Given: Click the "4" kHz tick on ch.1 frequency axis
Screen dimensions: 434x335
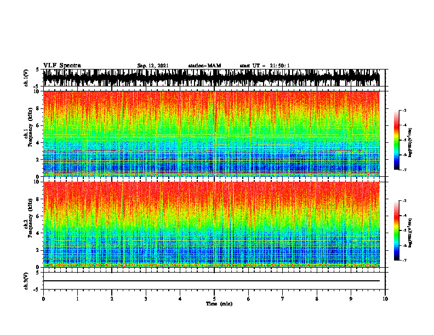Looking at the screenshot, I should pos(38,143).
